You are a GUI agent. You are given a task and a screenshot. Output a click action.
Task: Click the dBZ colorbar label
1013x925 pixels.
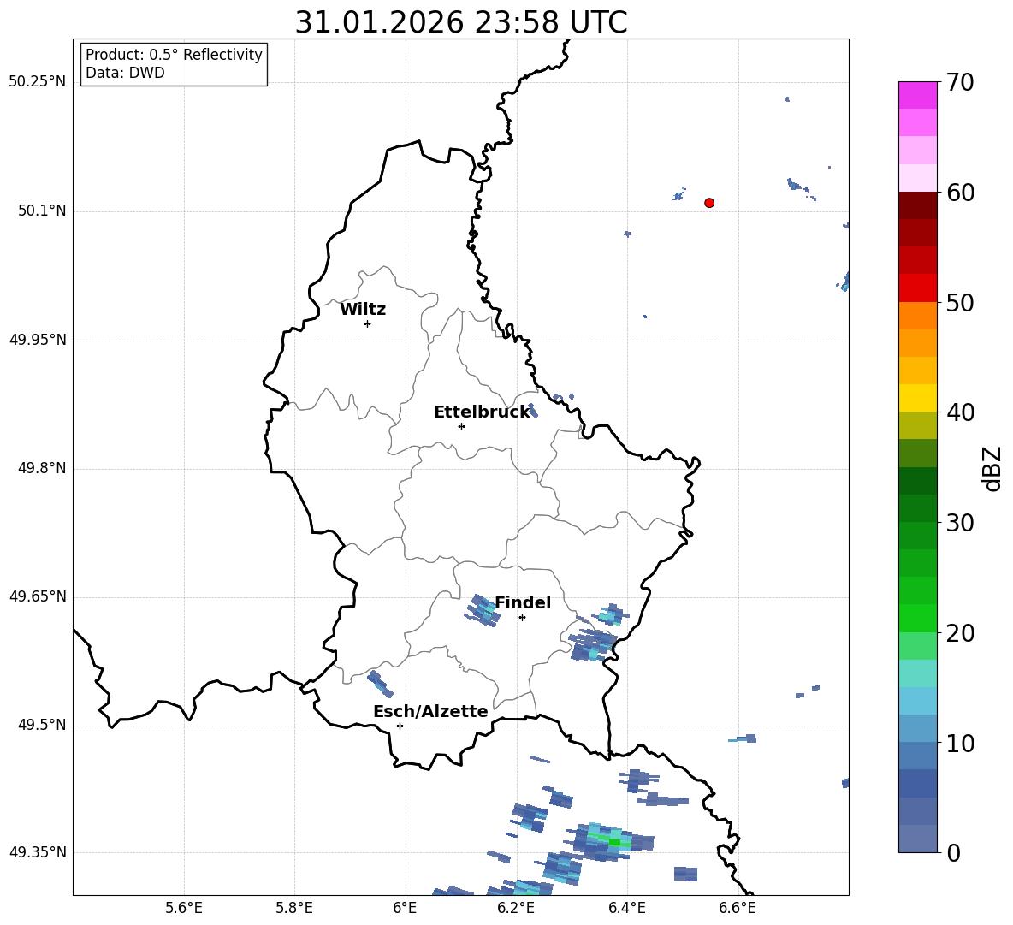point(992,468)
